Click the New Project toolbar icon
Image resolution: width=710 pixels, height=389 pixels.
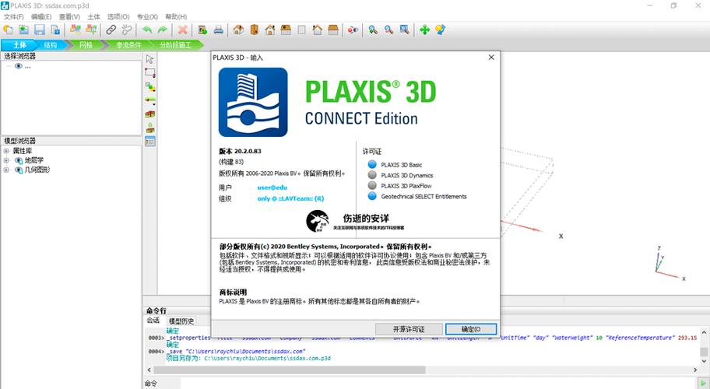pos(8,30)
